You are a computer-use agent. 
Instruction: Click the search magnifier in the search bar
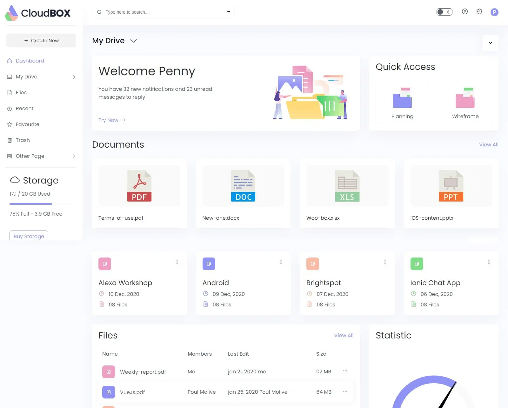click(99, 12)
